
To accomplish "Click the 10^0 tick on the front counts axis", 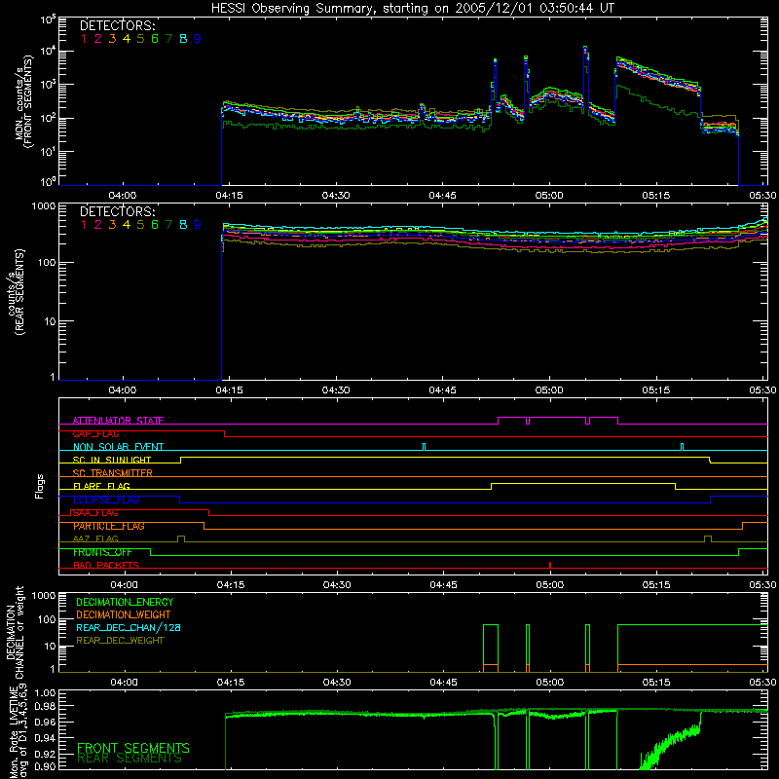I will click(47, 182).
